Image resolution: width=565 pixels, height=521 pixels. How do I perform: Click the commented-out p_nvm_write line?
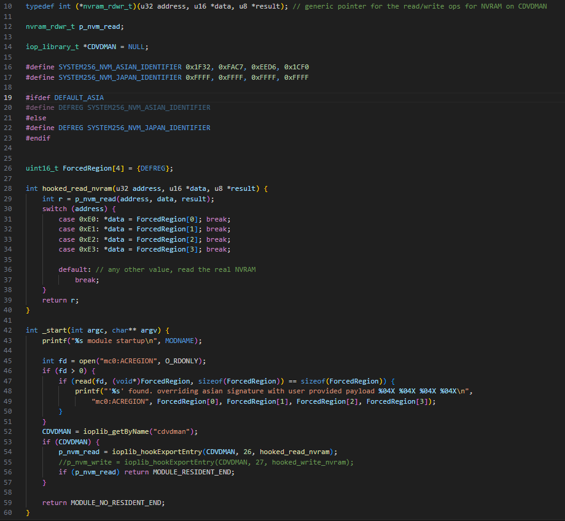point(206,462)
